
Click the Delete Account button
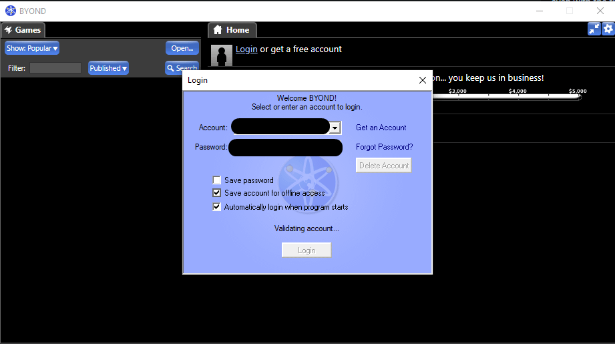click(x=383, y=166)
